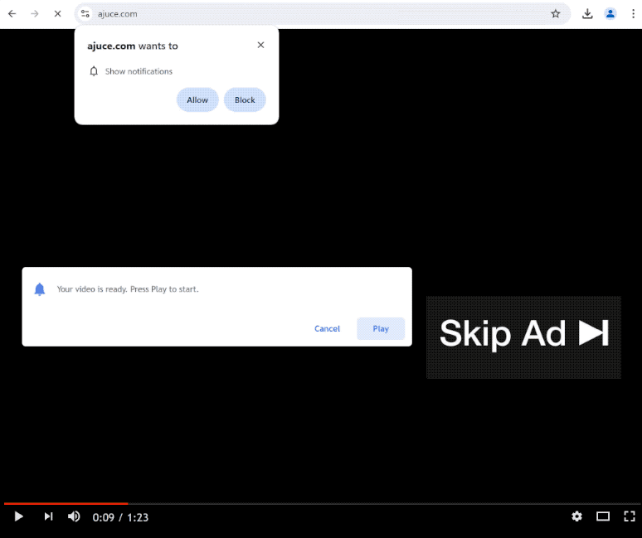Cancel the video ready dialog
Viewport: 642px width, 538px height.
327,328
